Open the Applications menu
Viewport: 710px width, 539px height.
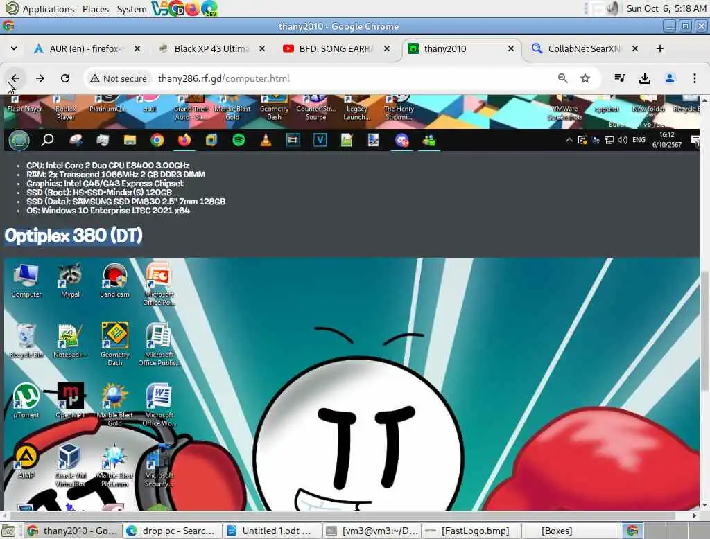(48, 8)
